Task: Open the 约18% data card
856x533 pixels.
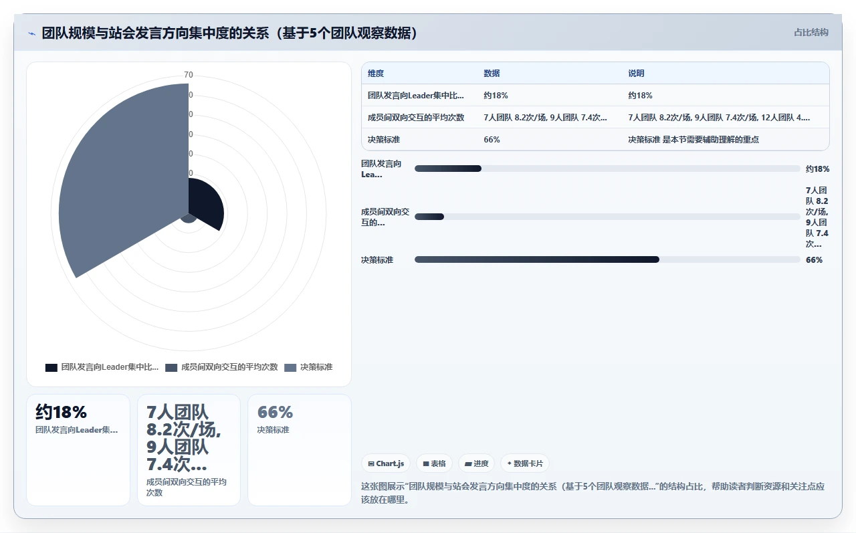Action: pyautogui.click(x=78, y=450)
